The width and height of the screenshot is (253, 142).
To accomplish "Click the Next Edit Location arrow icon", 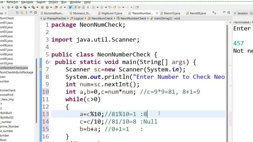I will 115,7.
